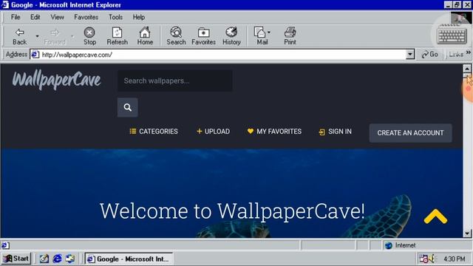Screen dimensions: 473x266
Task: Select the Google - Microsoft Int... taskbar button
Action: coord(129,259)
